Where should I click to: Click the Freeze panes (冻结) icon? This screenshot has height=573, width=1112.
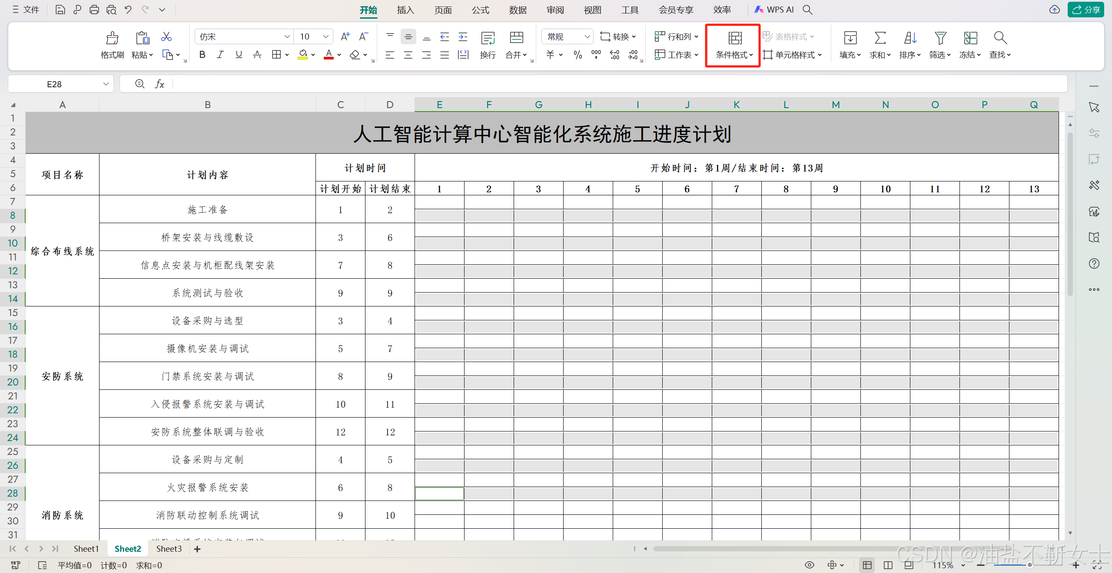click(970, 39)
